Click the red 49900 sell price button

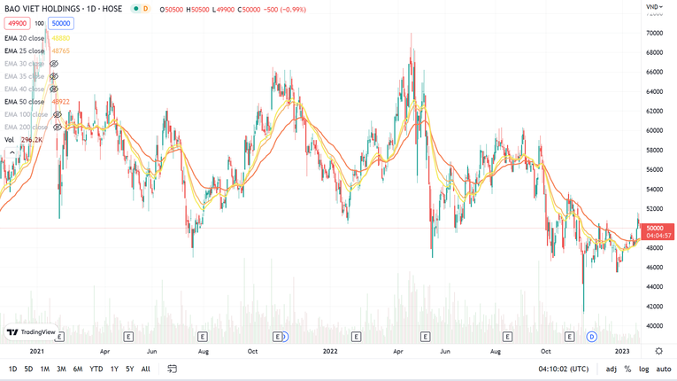pyautogui.click(x=17, y=24)
